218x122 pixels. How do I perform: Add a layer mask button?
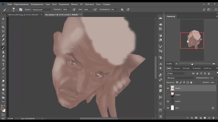(196, 118)
